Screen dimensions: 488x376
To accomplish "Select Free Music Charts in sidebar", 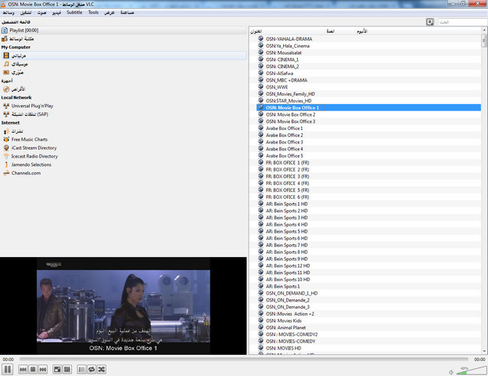I will click(30, 139).
